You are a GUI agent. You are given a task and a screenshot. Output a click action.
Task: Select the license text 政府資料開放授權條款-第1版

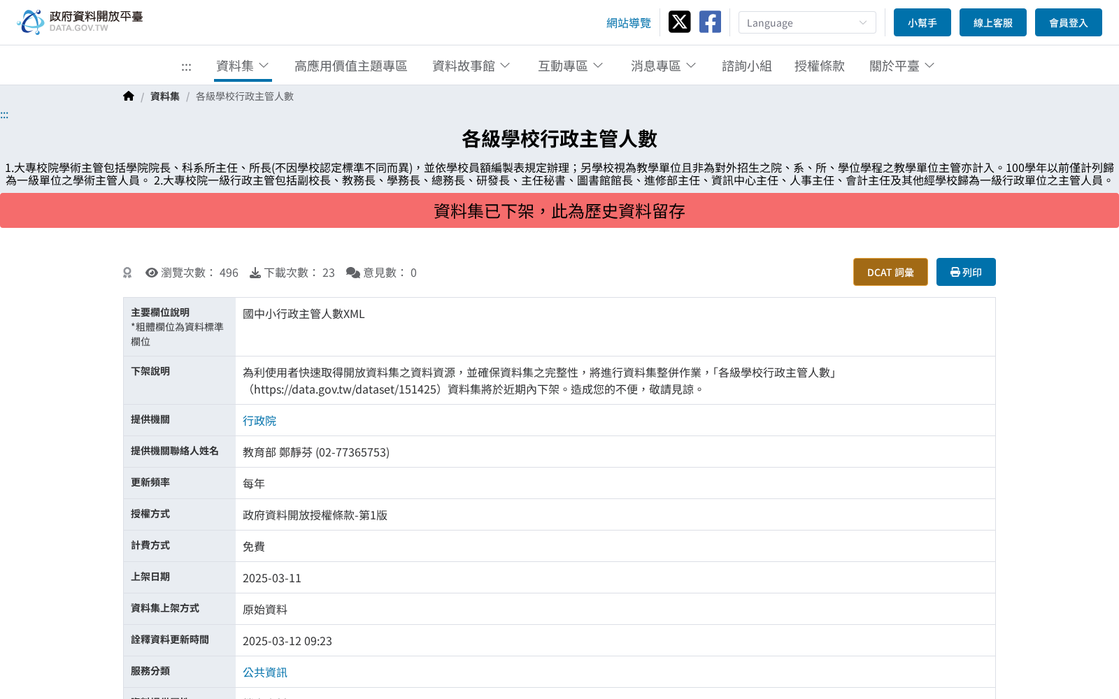tap(315, 515)
